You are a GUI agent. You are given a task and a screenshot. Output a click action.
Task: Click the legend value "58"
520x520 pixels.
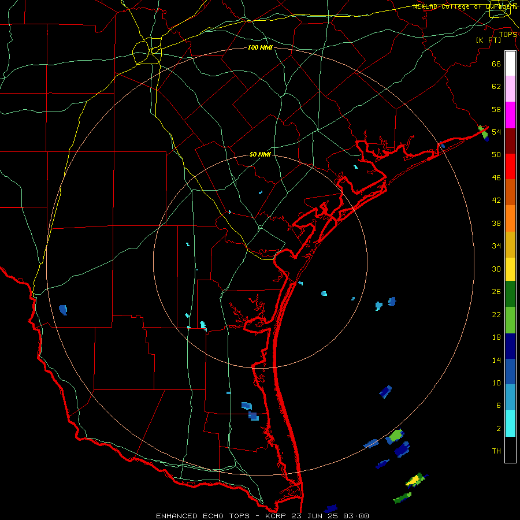pyautogui.click(x=496, y=109)
